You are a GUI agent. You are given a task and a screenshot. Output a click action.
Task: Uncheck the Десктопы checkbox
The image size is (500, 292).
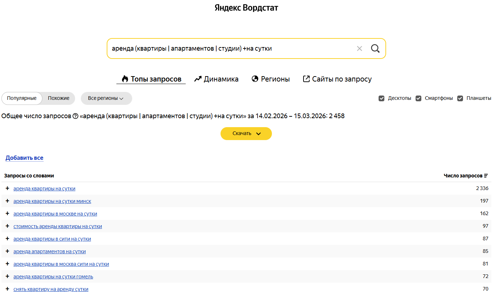(381, 98)
